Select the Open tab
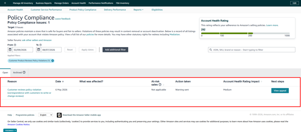301x132 pixels. tap(5, 73)
